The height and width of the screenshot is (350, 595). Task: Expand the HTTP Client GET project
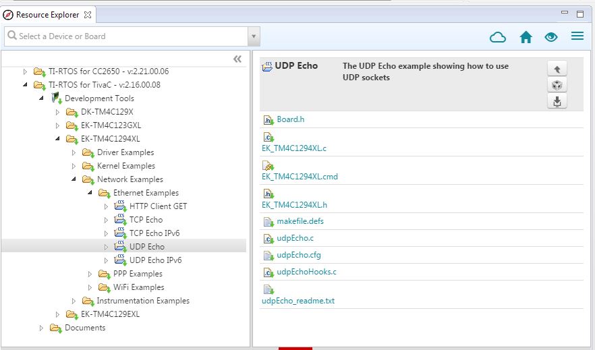[x=107, y=206]
